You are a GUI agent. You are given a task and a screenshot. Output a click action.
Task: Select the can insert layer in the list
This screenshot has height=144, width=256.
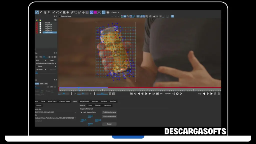coord(49,32)
